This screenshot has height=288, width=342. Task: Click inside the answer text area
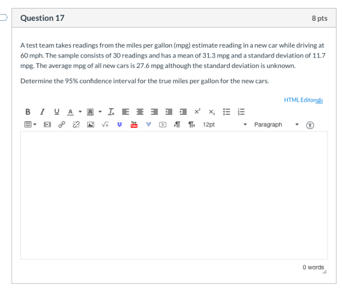pyautogui.click(x=174, y=196)
